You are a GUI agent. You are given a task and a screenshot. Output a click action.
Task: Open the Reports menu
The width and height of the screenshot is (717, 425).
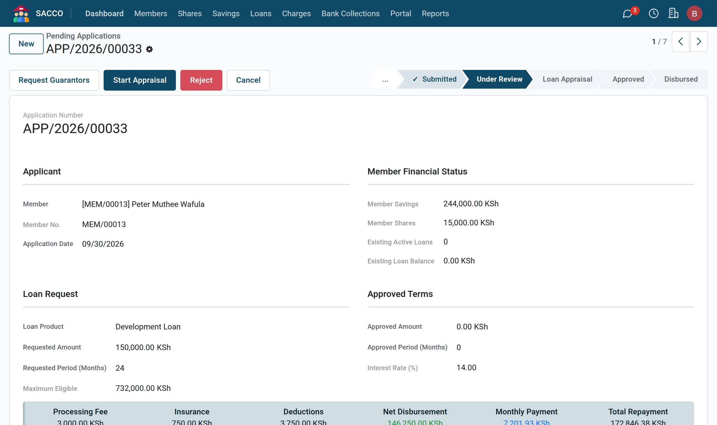coord(435,13)
